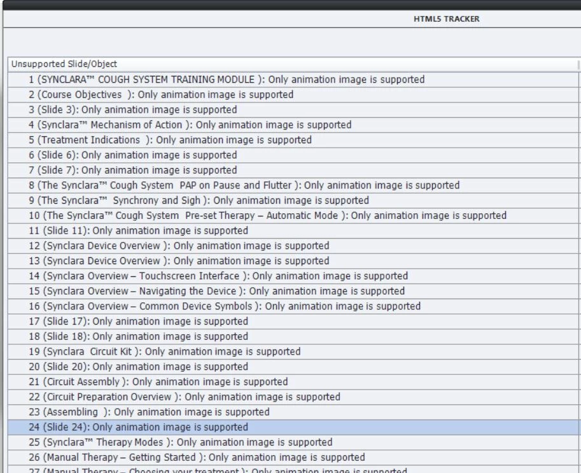Select row 10 Pre-set Therapy Automatic Mode

point(293,216)
